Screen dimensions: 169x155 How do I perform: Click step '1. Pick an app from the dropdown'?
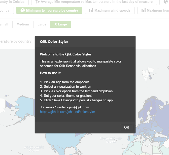[x=64, y=82]
